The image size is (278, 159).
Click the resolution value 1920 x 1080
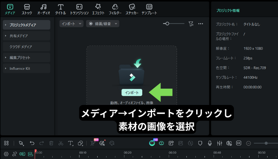coord(253,48)
